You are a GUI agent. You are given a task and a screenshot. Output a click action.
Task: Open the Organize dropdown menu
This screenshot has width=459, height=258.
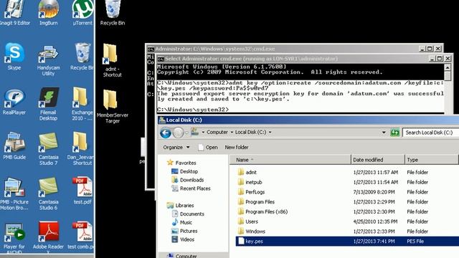(176, 147)
